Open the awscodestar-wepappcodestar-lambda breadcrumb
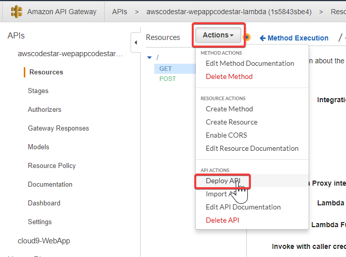Image resolution: width=346 pixels, height=257 pixels. tap(229, 12)
